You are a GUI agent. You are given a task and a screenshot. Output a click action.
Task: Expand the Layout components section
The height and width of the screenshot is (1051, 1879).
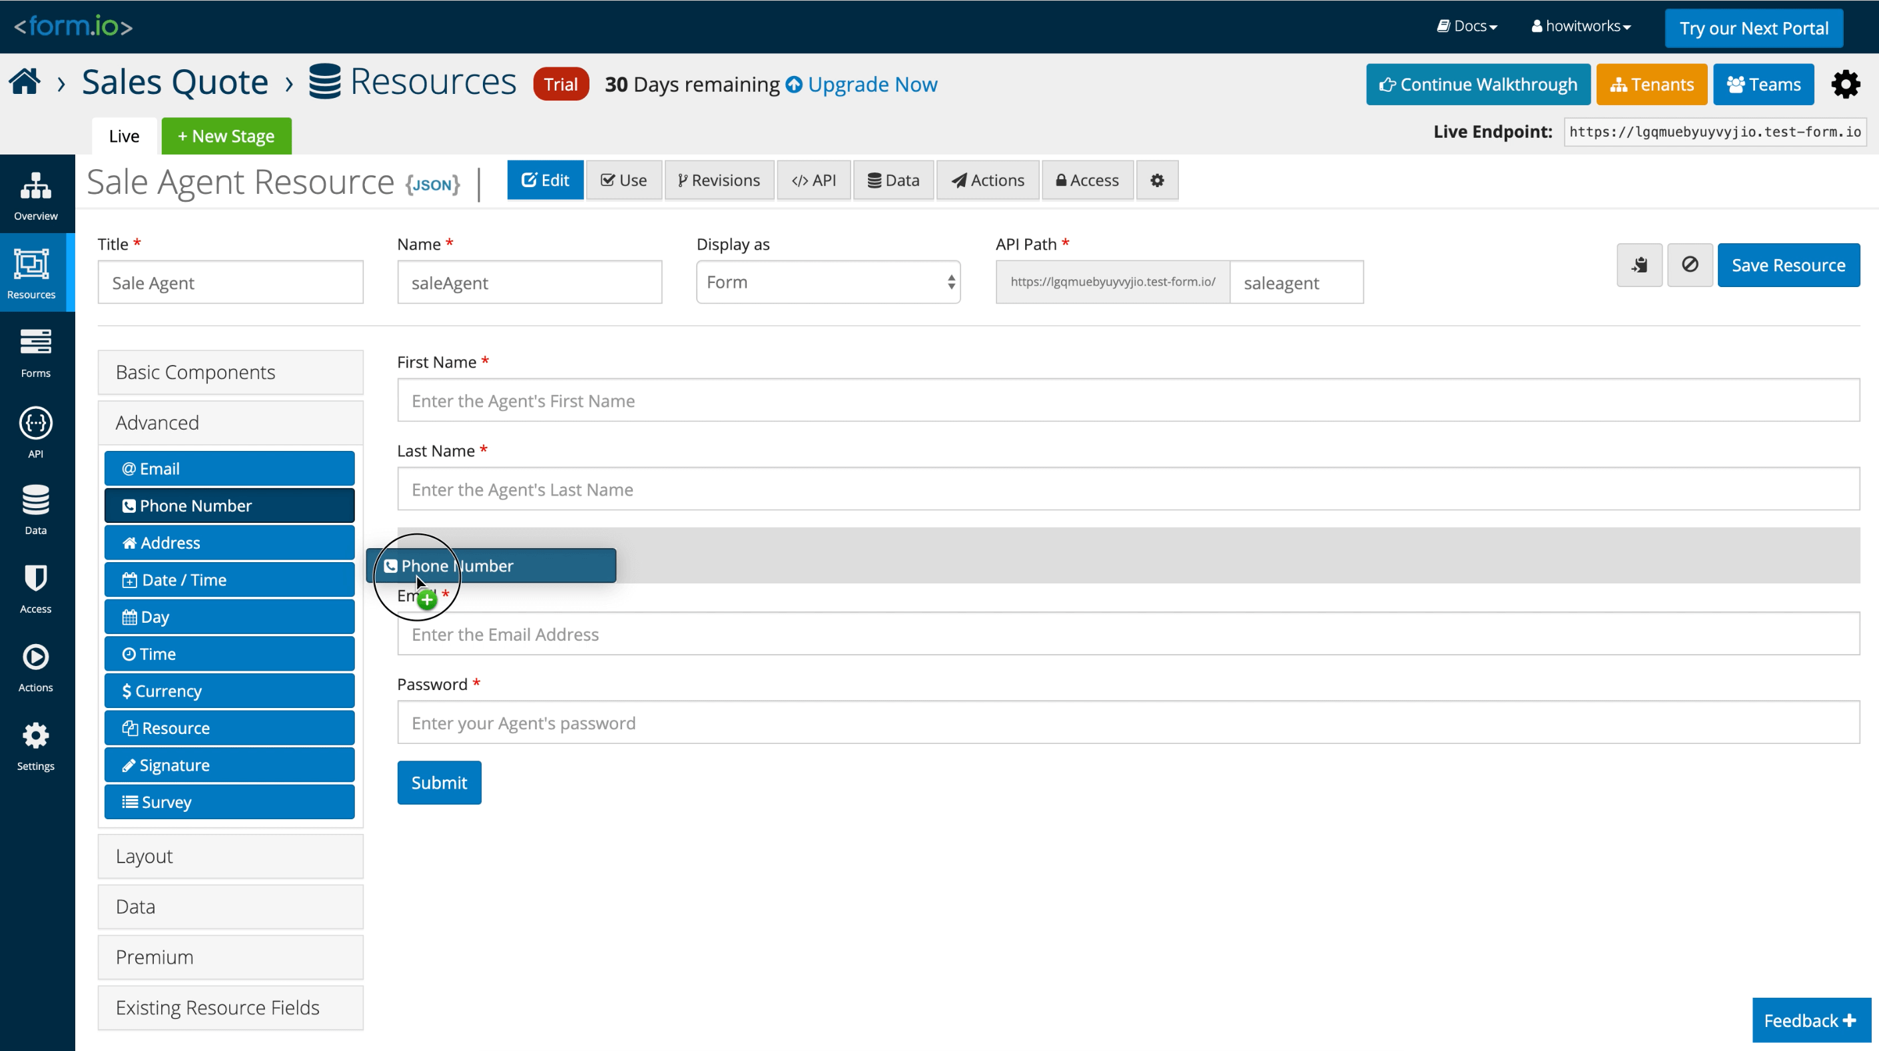(230, 856)
